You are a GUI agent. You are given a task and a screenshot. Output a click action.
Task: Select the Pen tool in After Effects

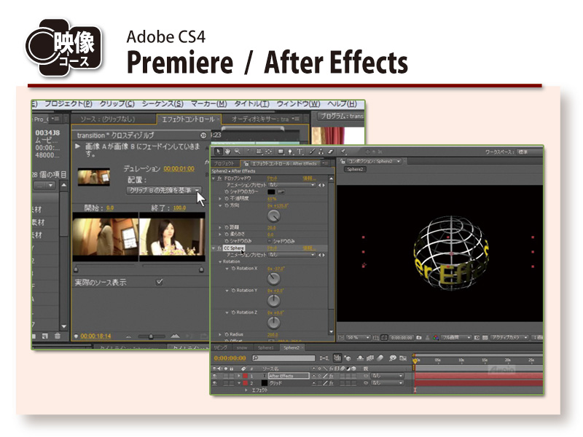point(290,151)
